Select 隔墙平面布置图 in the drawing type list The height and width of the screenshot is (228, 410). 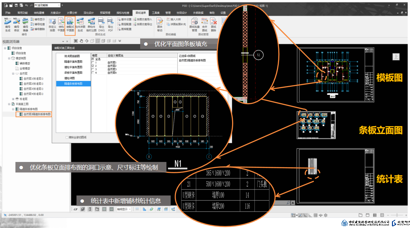(73, 62)
